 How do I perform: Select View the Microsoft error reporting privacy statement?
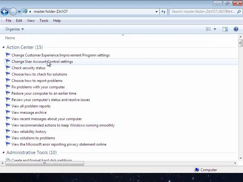click(x=59, y=144)
